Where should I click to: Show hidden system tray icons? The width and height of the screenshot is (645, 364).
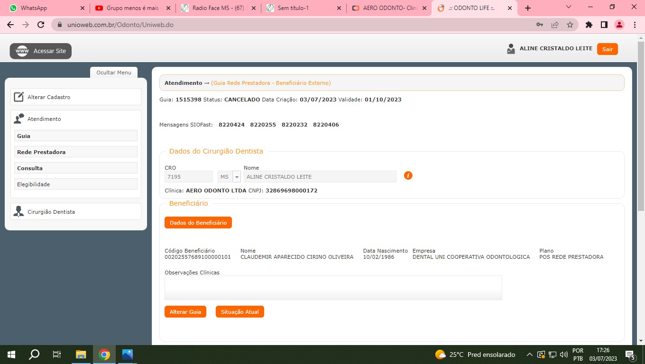(530, 355)
